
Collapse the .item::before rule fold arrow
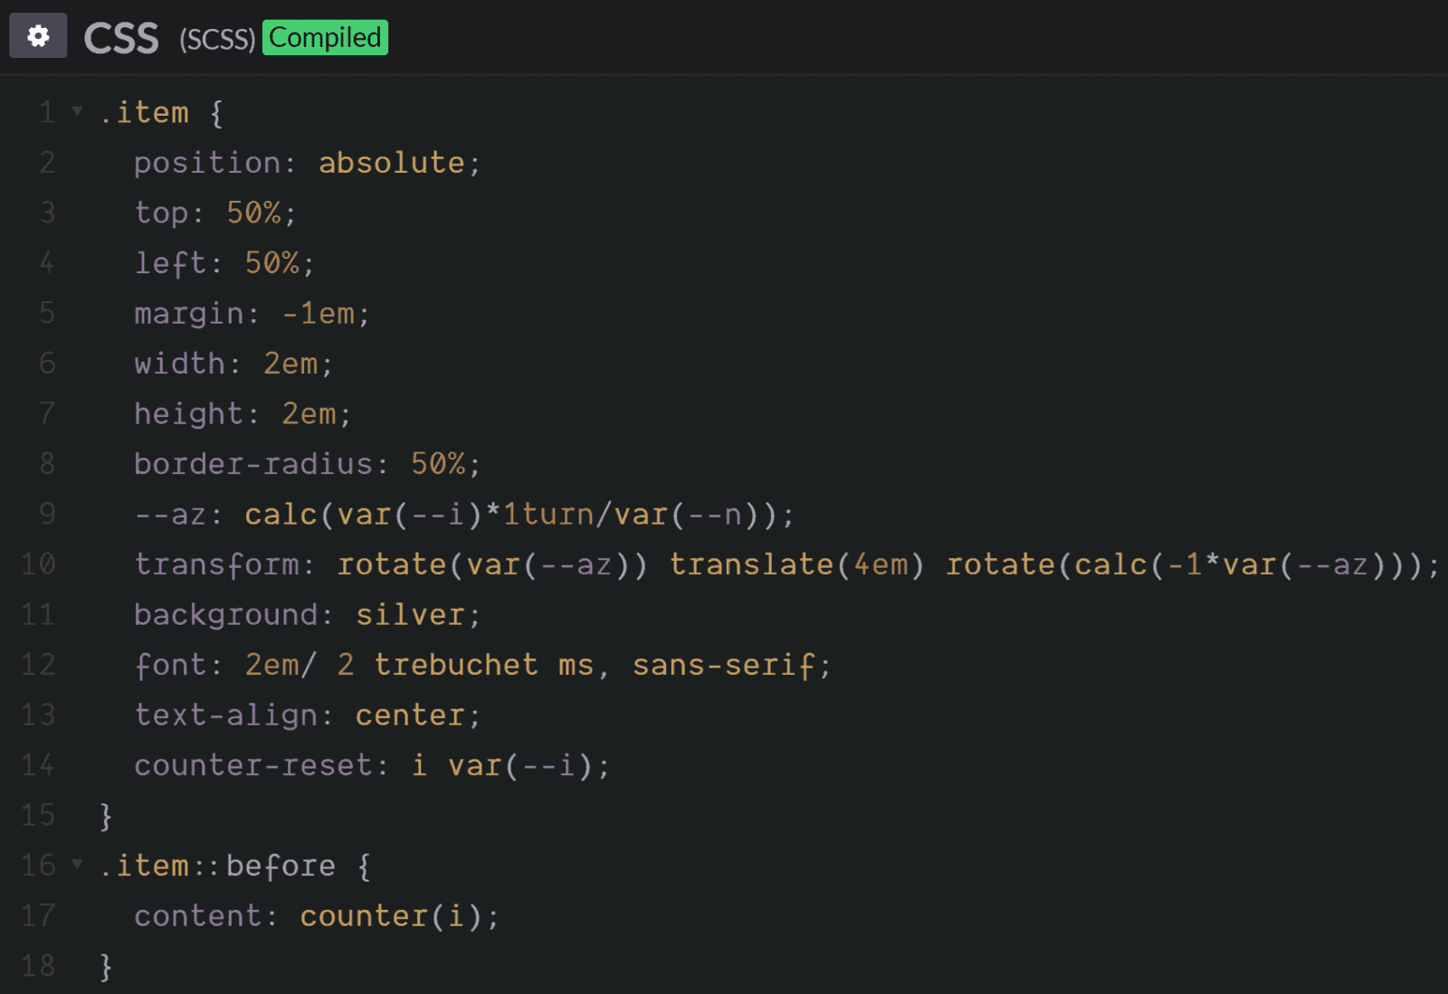pos(78,866)
